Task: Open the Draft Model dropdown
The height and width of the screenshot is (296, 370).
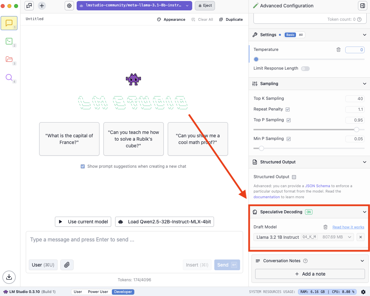Action: point(303,237)
